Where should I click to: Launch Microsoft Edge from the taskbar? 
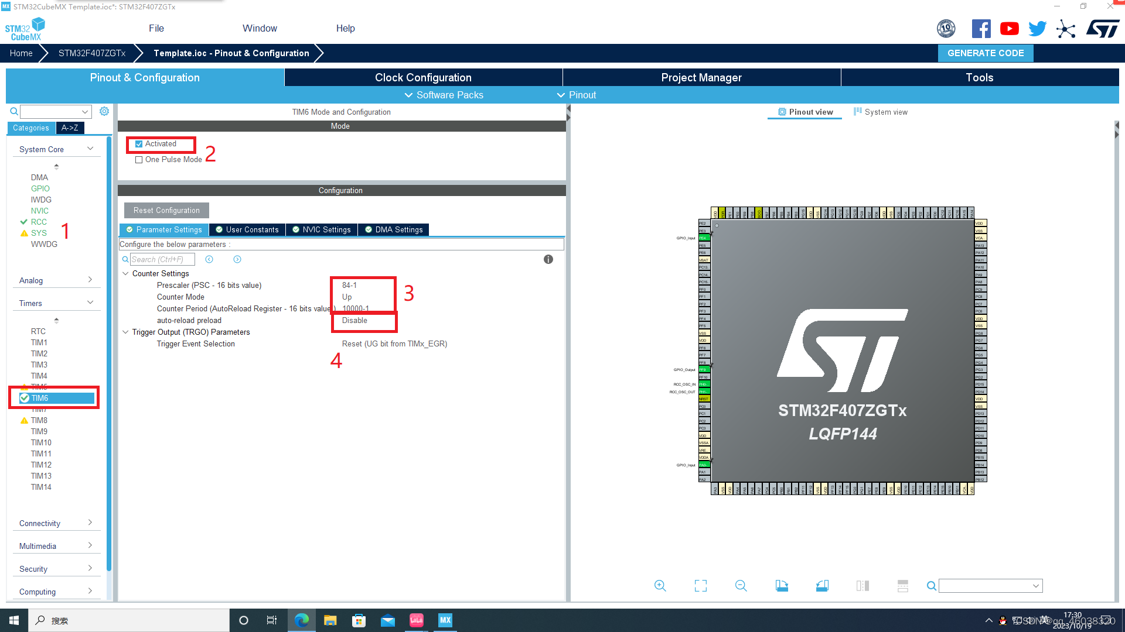pyautogui.click(x=301, y=620)
